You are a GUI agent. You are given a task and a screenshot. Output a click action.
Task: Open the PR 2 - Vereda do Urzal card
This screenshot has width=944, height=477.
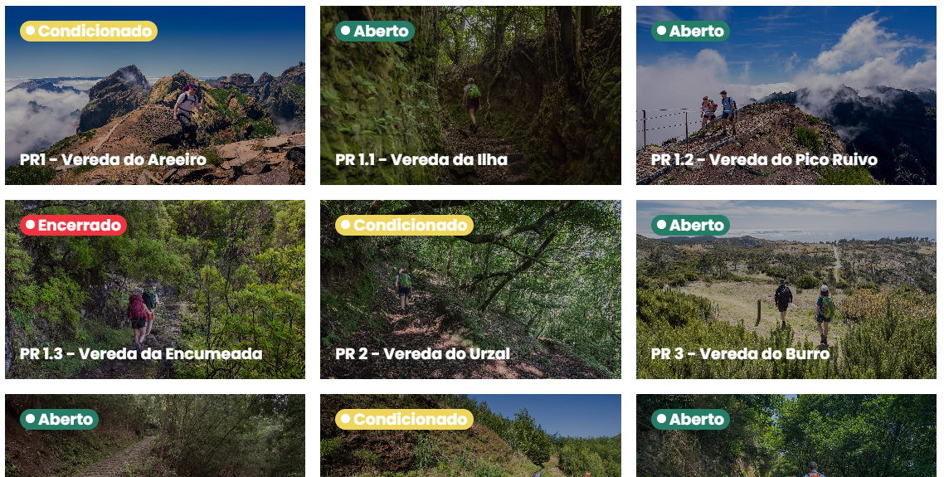470,290
